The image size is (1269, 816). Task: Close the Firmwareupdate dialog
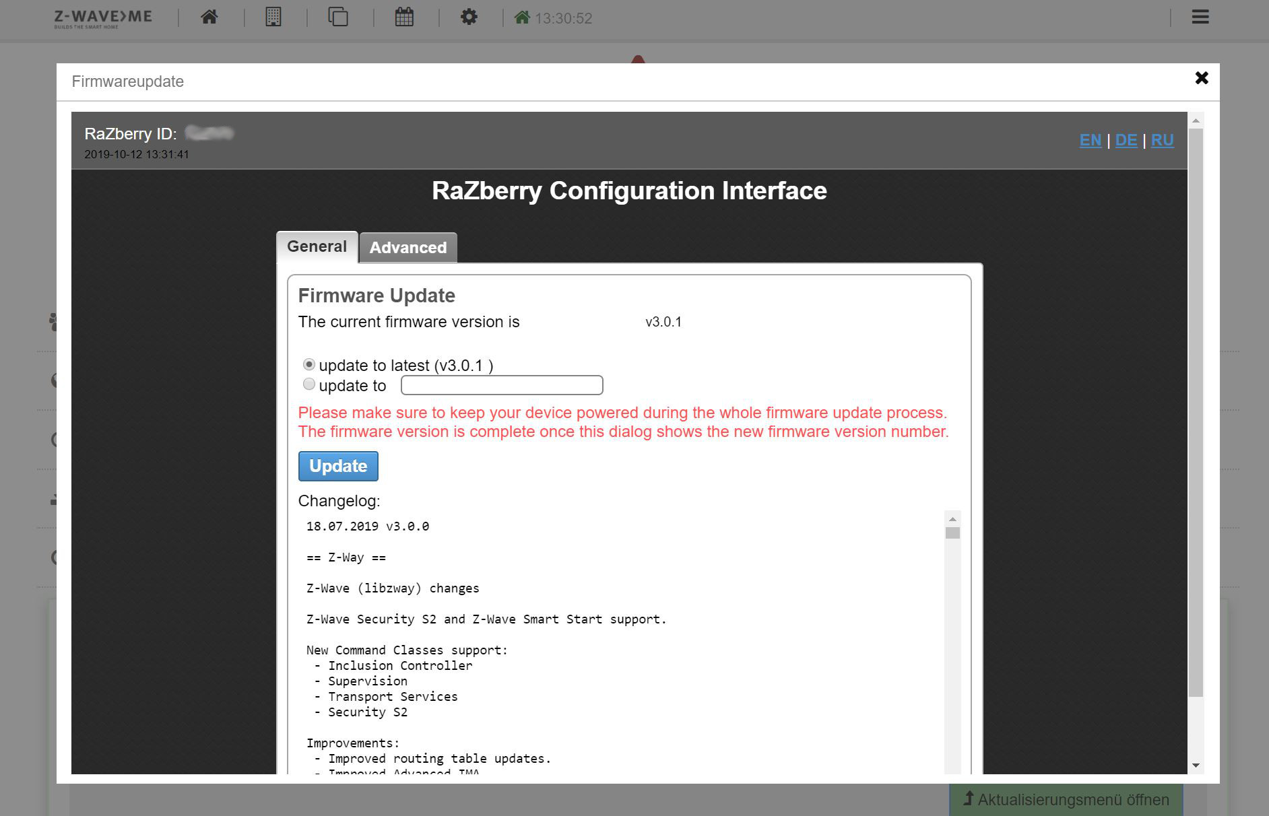[1202, 78]
